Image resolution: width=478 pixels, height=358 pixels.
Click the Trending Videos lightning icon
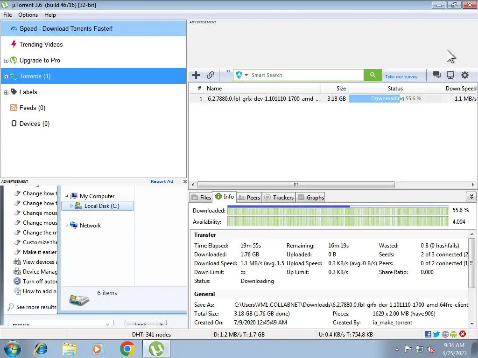point(14,44)
